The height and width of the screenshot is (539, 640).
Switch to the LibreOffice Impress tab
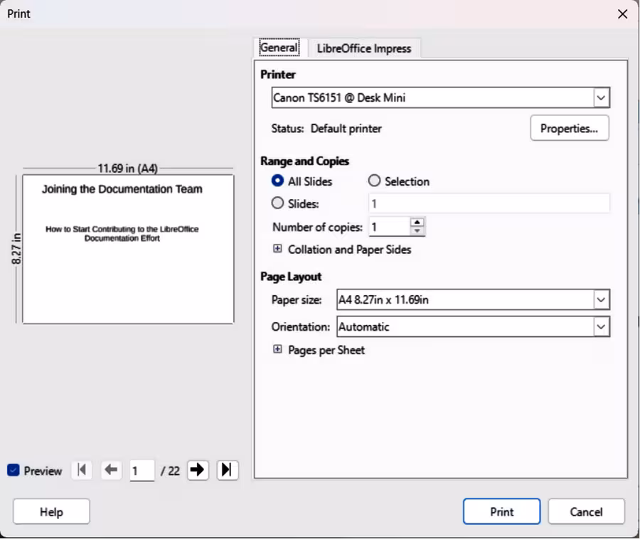364,48
